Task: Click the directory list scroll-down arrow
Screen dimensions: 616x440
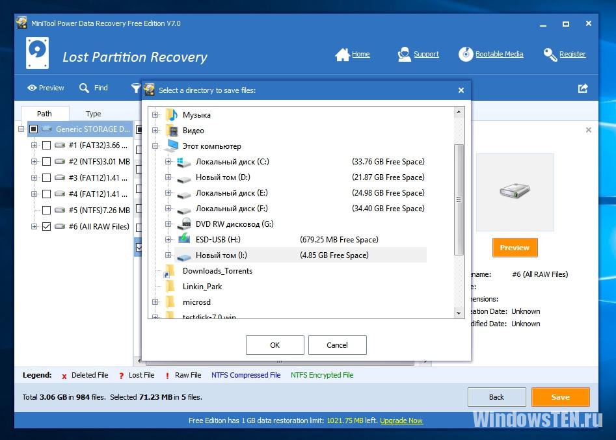Action: pyautogui.click(x=459, y=313)
